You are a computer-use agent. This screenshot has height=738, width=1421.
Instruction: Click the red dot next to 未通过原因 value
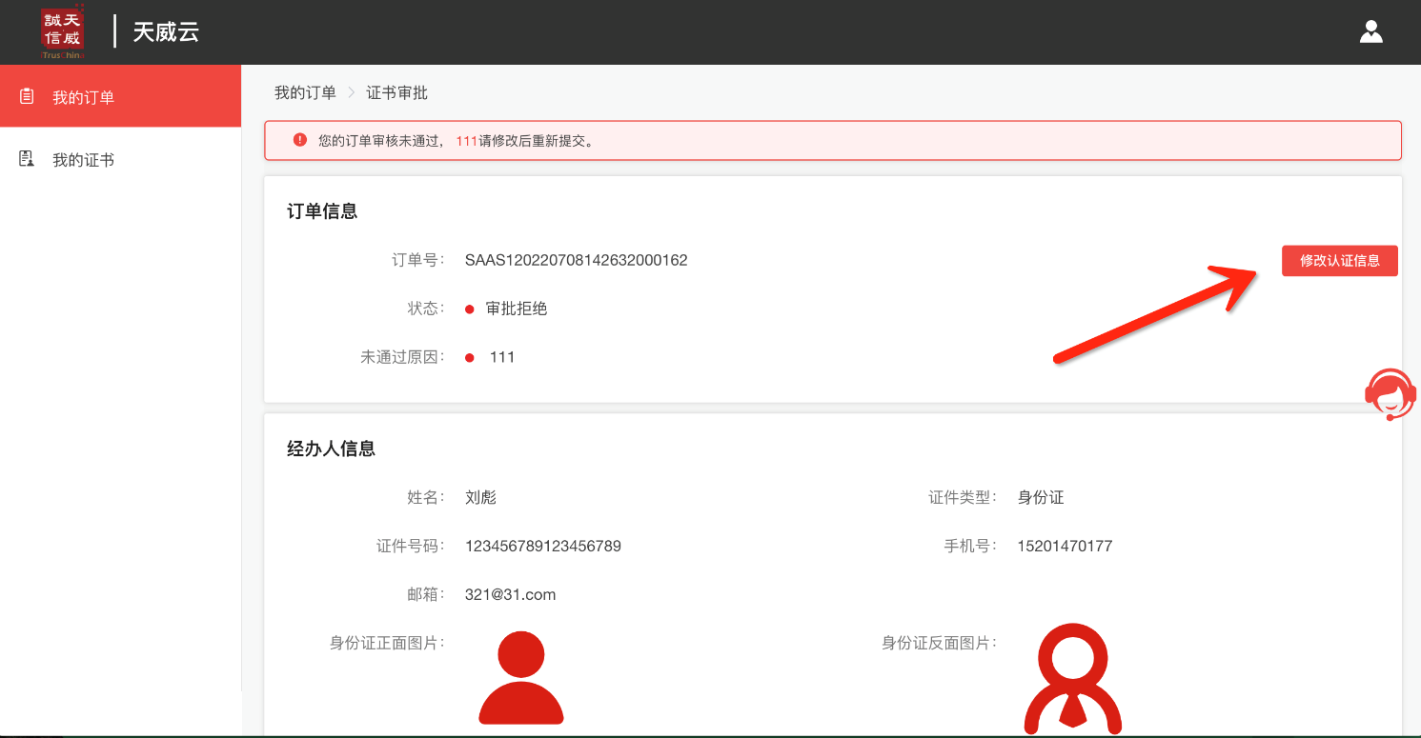470,358
